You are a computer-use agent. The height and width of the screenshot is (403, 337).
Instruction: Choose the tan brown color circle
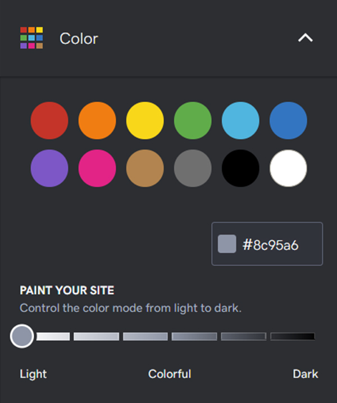pyautogui.click(x=145, y=169)
